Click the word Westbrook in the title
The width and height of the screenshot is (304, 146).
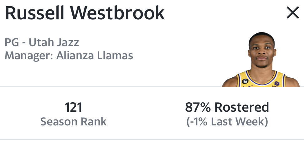click(x=117, y=13)
